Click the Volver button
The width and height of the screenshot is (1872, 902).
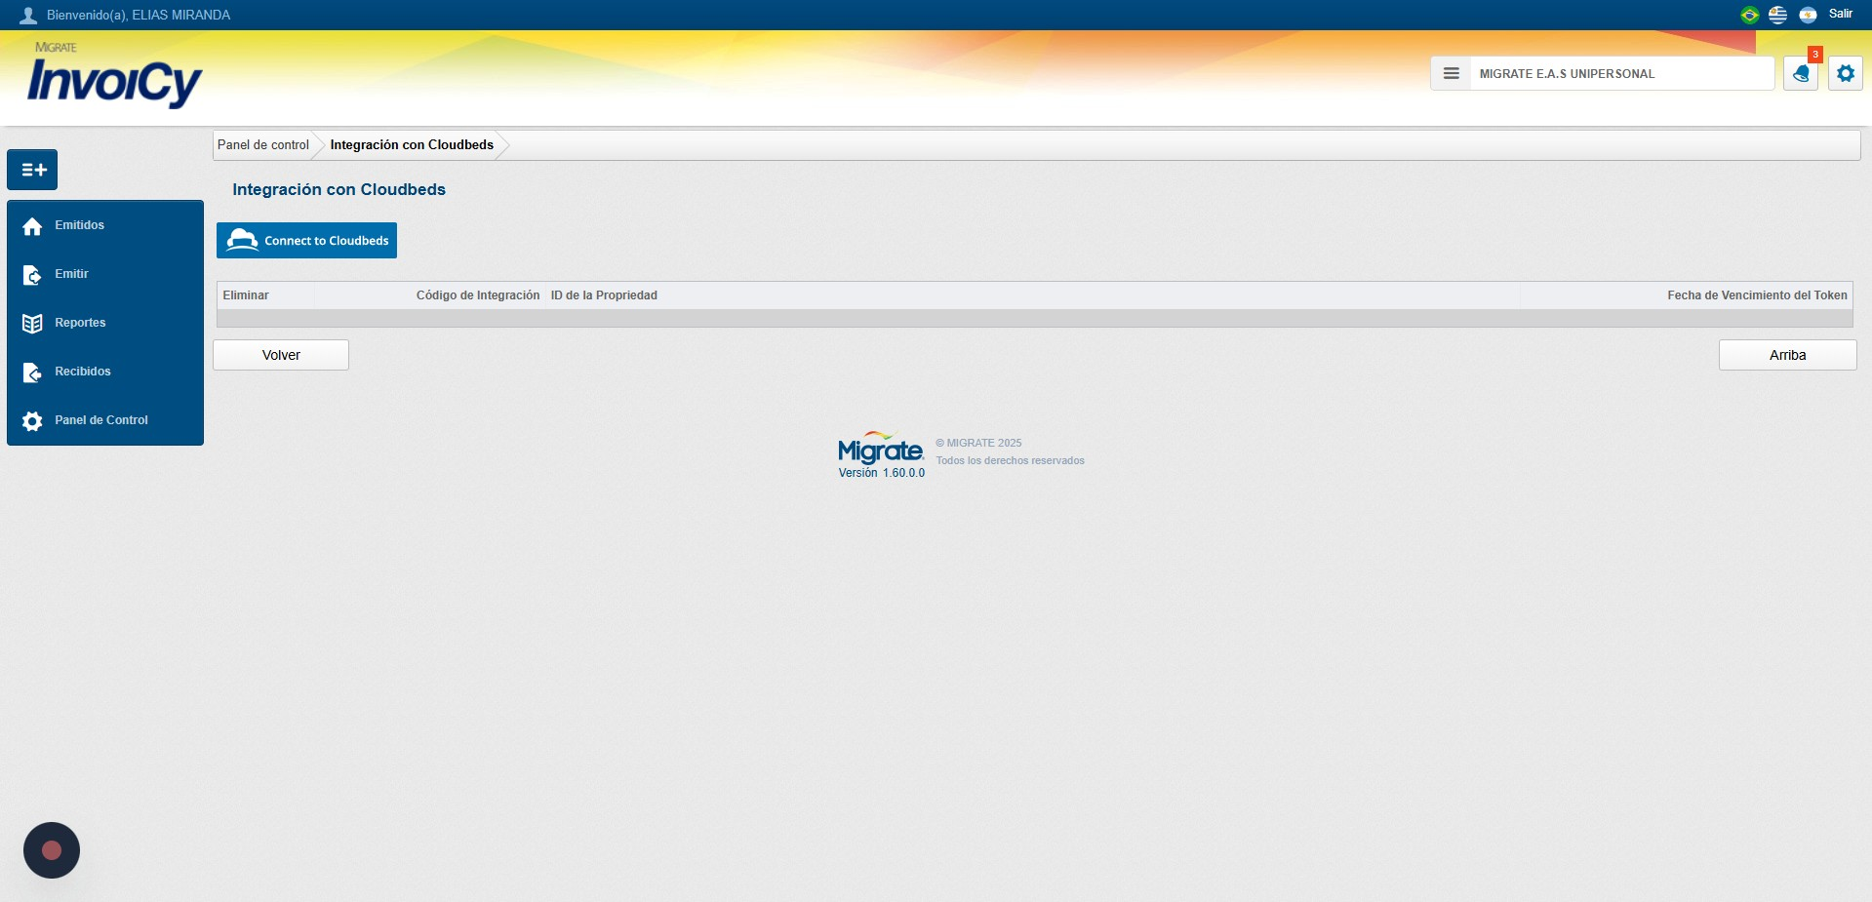coord(281,355)
